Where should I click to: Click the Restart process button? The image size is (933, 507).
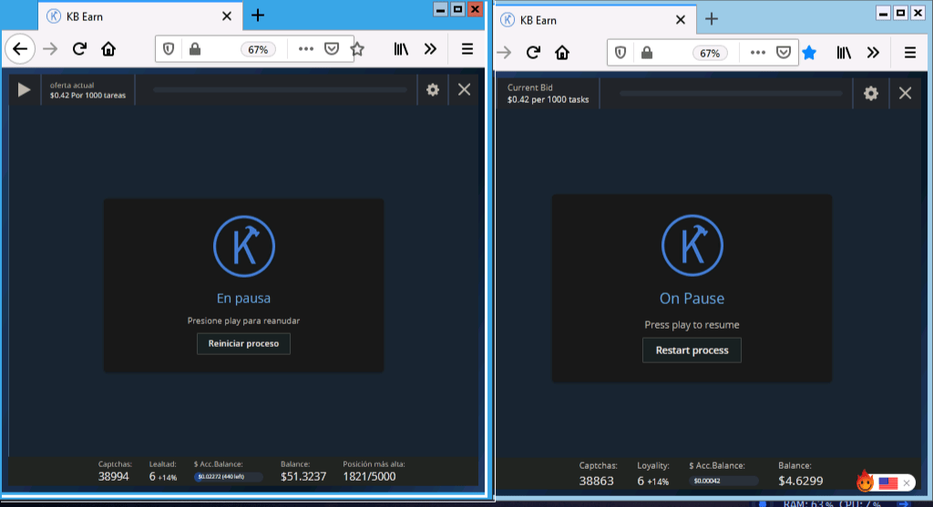(692, 350)
